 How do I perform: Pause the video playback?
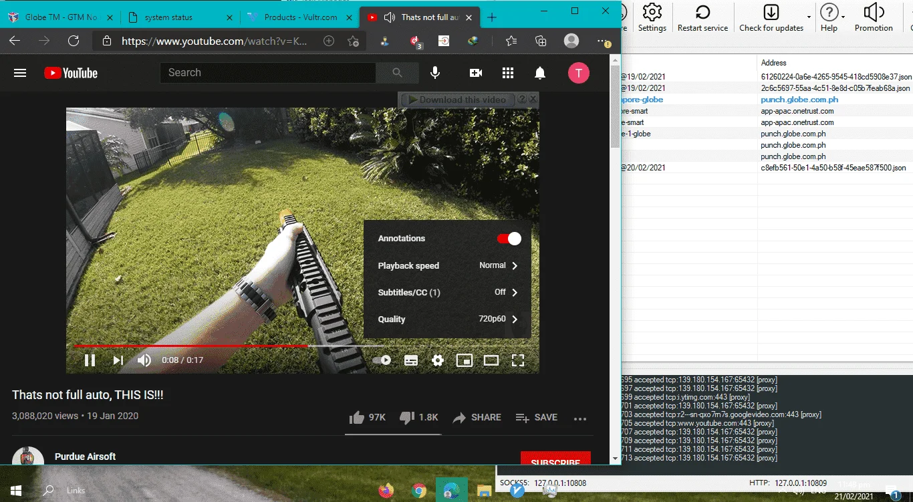pos(90,360)
